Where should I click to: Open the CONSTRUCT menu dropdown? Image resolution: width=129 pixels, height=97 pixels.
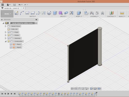(x=111, y=16)
